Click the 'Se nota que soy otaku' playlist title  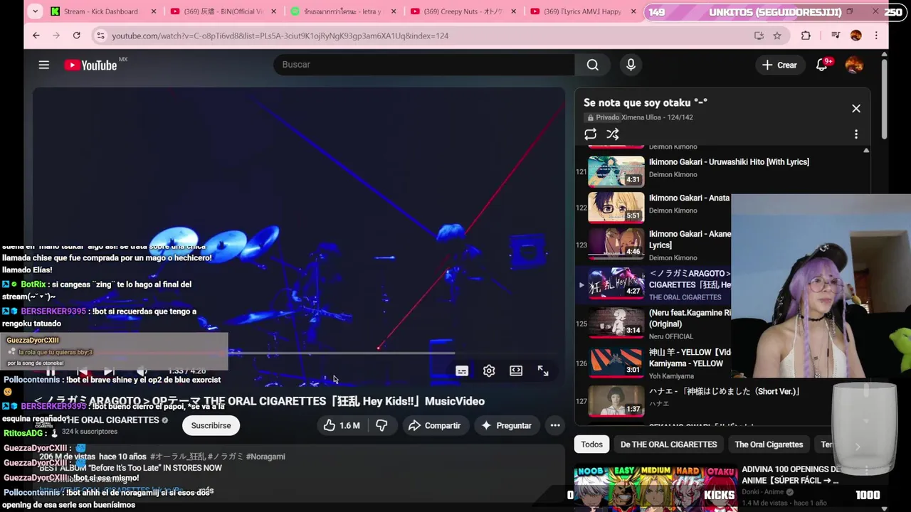click(x=646, y=102)
